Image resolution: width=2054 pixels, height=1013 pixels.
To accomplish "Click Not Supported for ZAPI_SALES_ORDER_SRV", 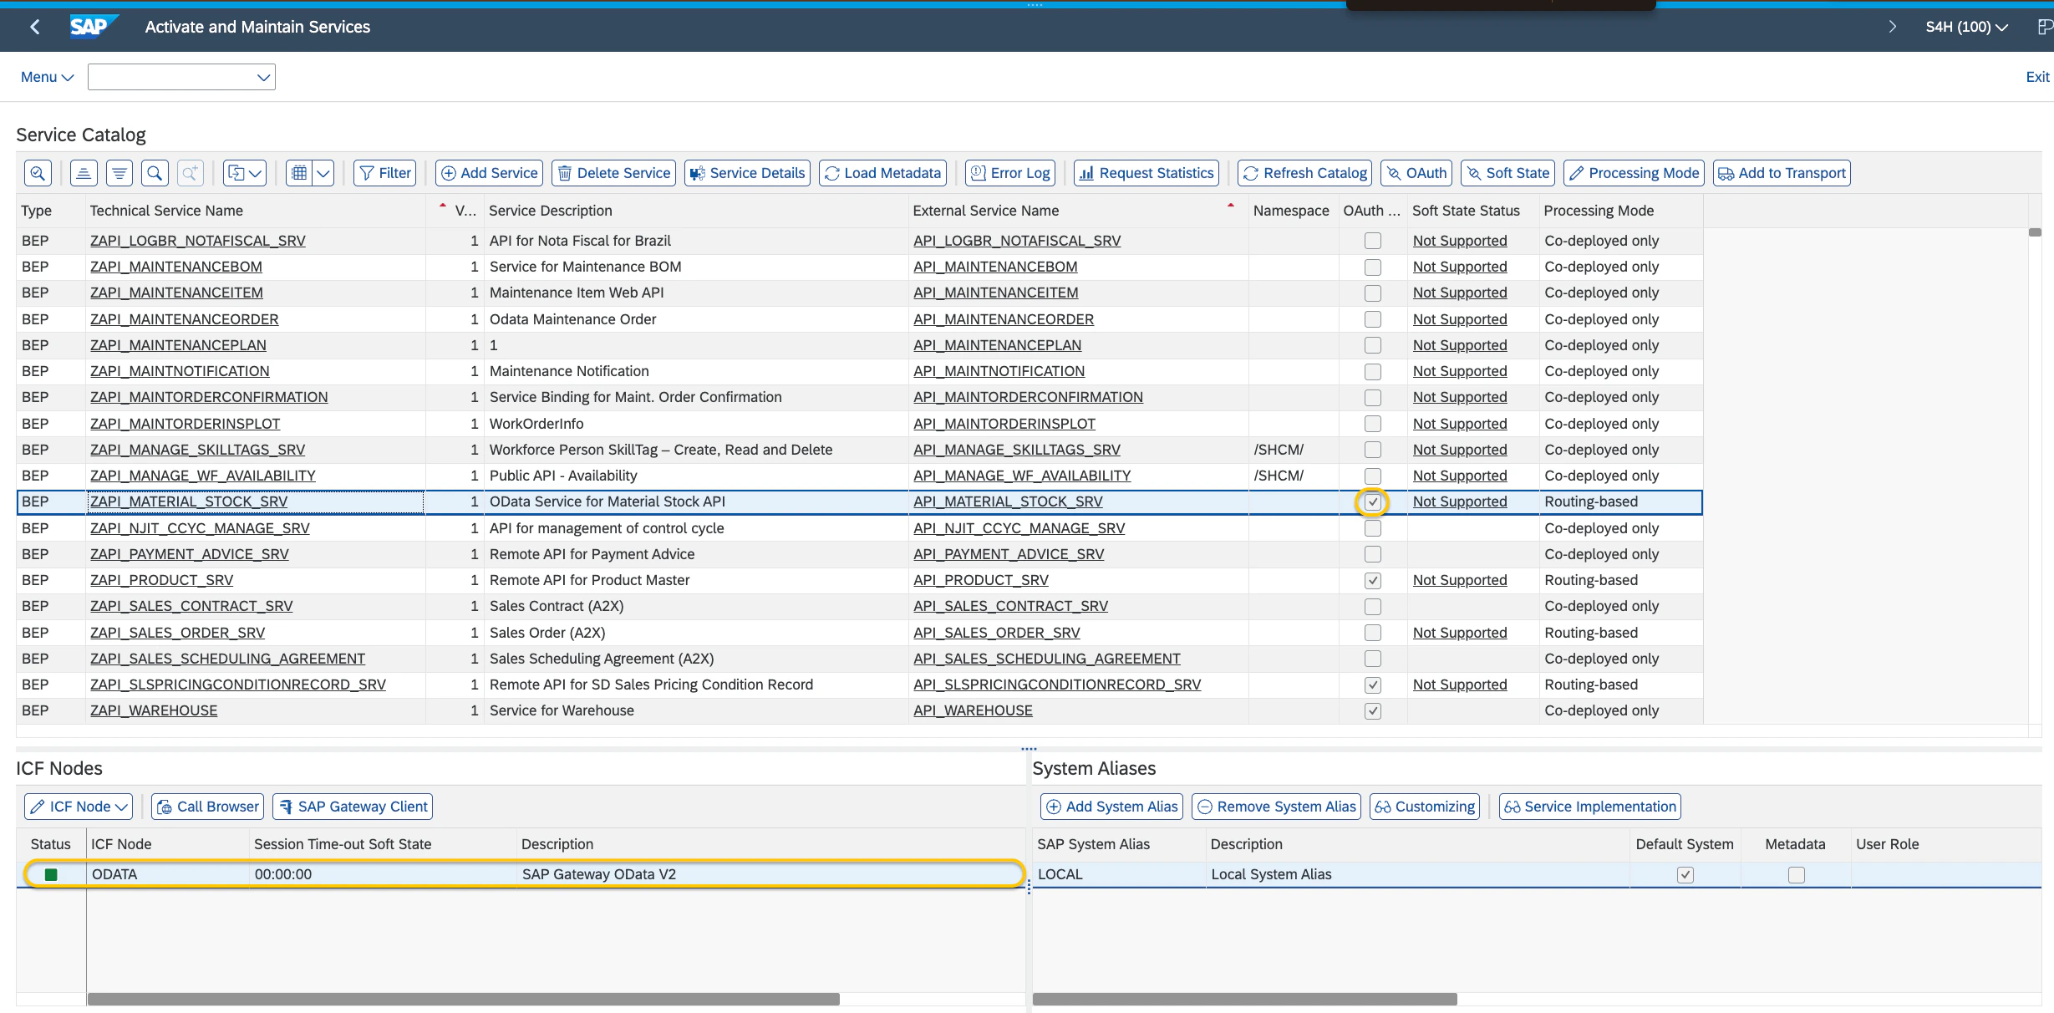I will (x=1460, y=633).
